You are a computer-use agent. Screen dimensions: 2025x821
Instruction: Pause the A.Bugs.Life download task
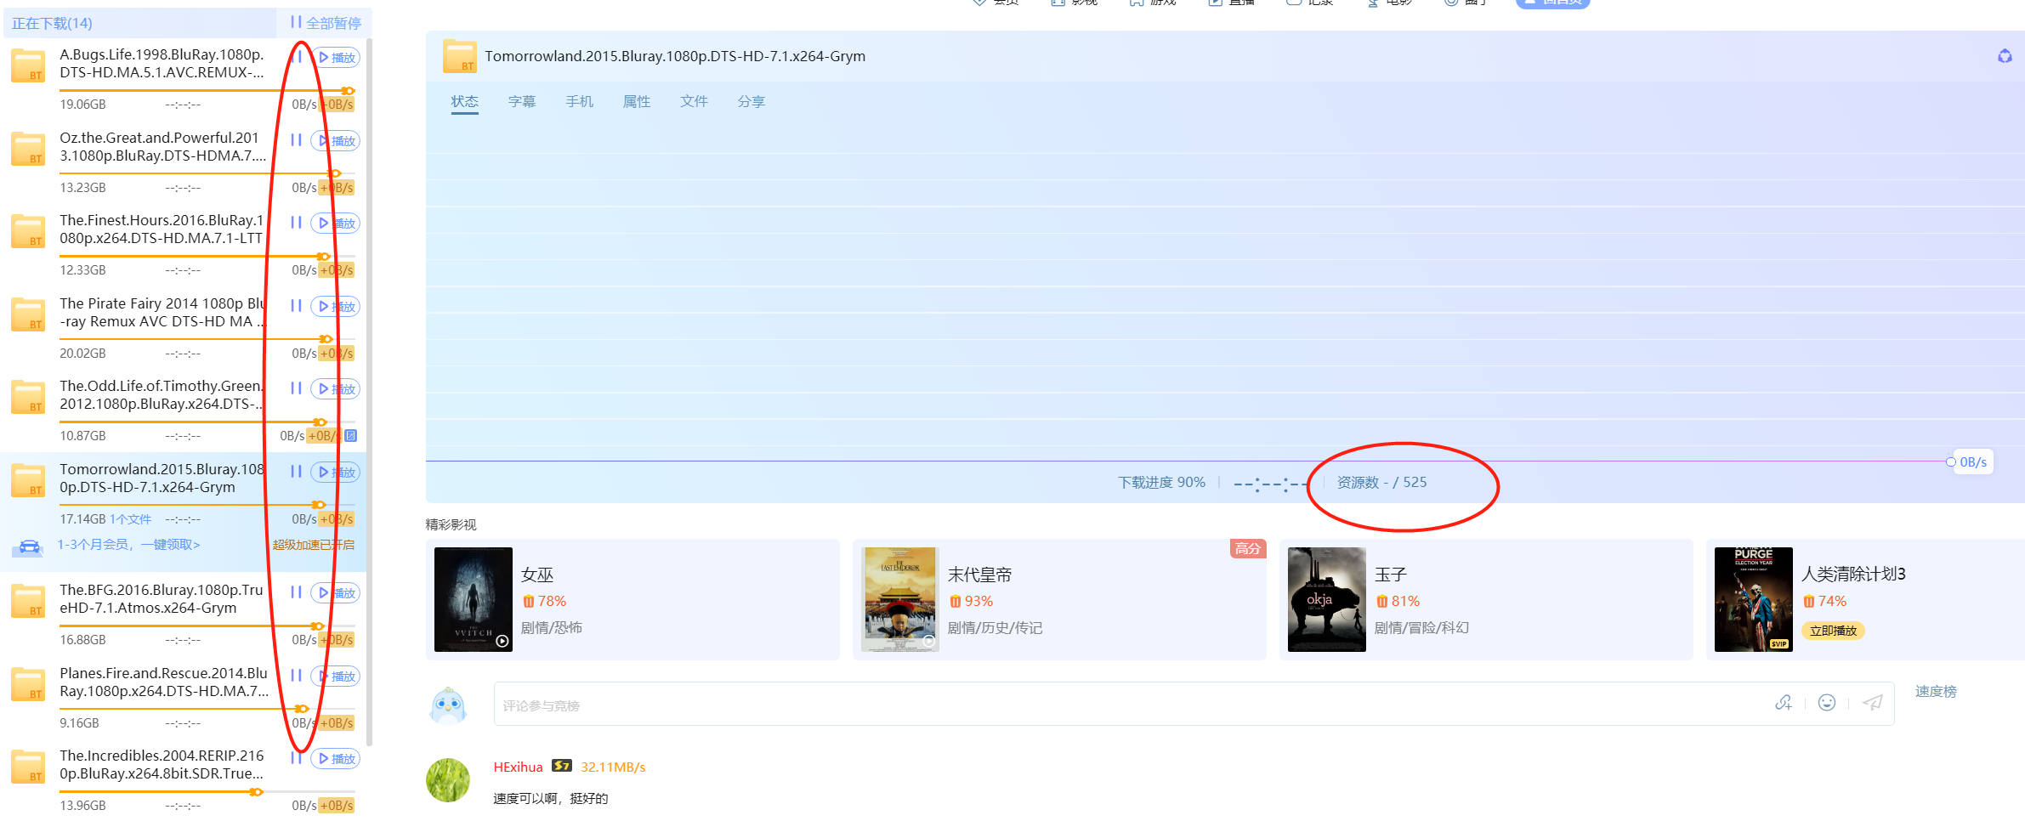296,57
